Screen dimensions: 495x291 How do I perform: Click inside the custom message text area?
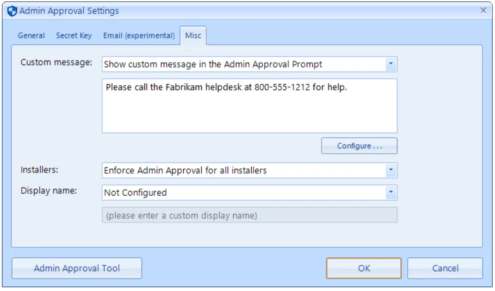pos(250,106)
